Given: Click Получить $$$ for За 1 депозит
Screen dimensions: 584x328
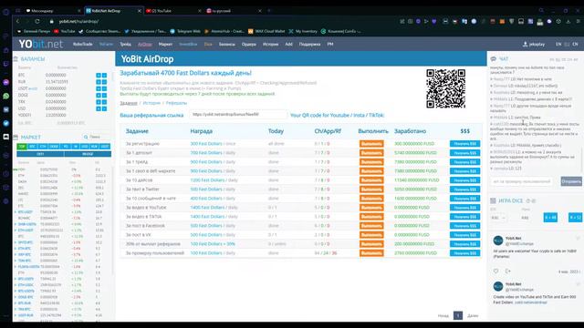Looking at the screenshot, I should [x=464, y=153].
